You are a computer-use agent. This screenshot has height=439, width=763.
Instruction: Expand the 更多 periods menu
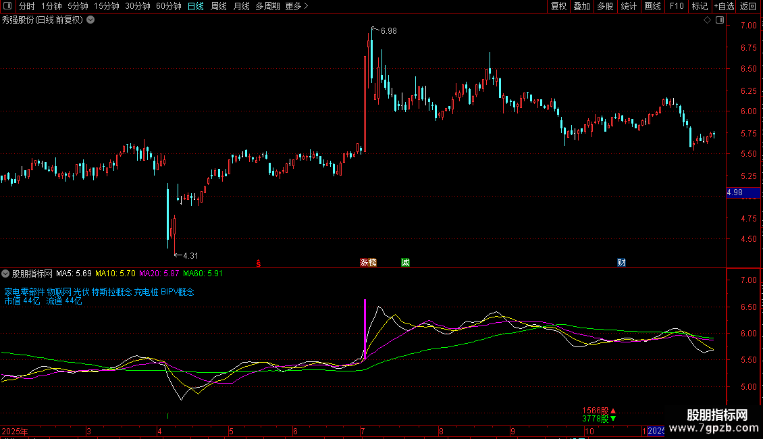click(x=296, y=6)
